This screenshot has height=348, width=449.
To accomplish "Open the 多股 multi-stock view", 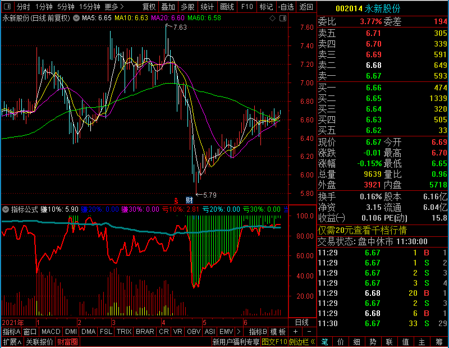I will pos(187,7).
